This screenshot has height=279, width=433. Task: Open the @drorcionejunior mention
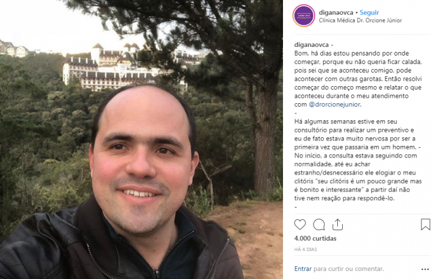click(x=334, y=104)
